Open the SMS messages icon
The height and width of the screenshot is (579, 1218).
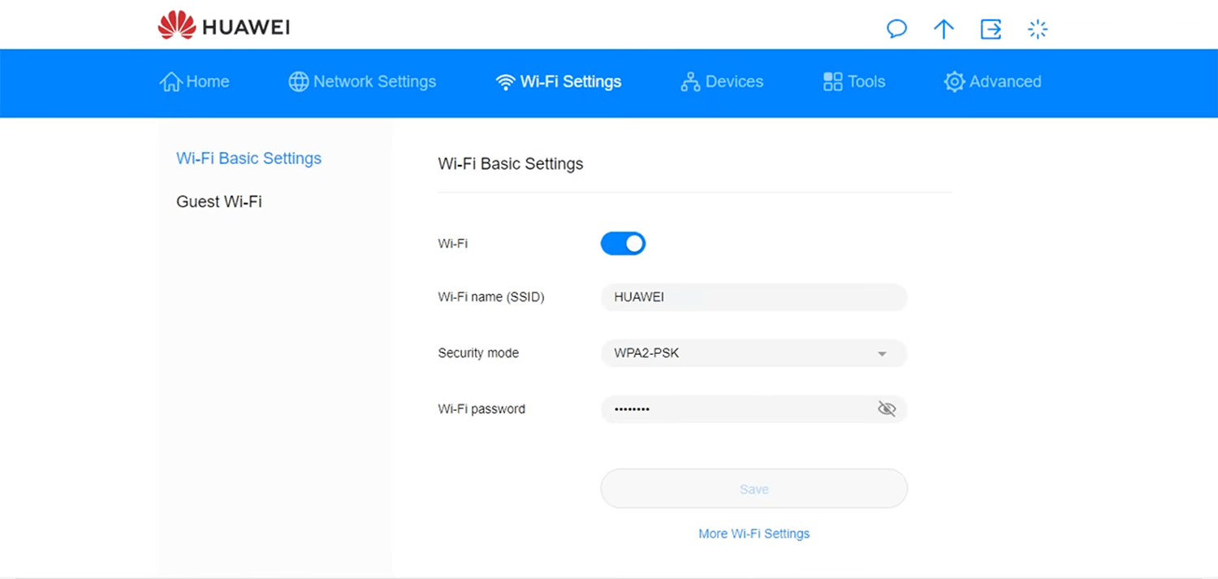(x=896, y=29)
